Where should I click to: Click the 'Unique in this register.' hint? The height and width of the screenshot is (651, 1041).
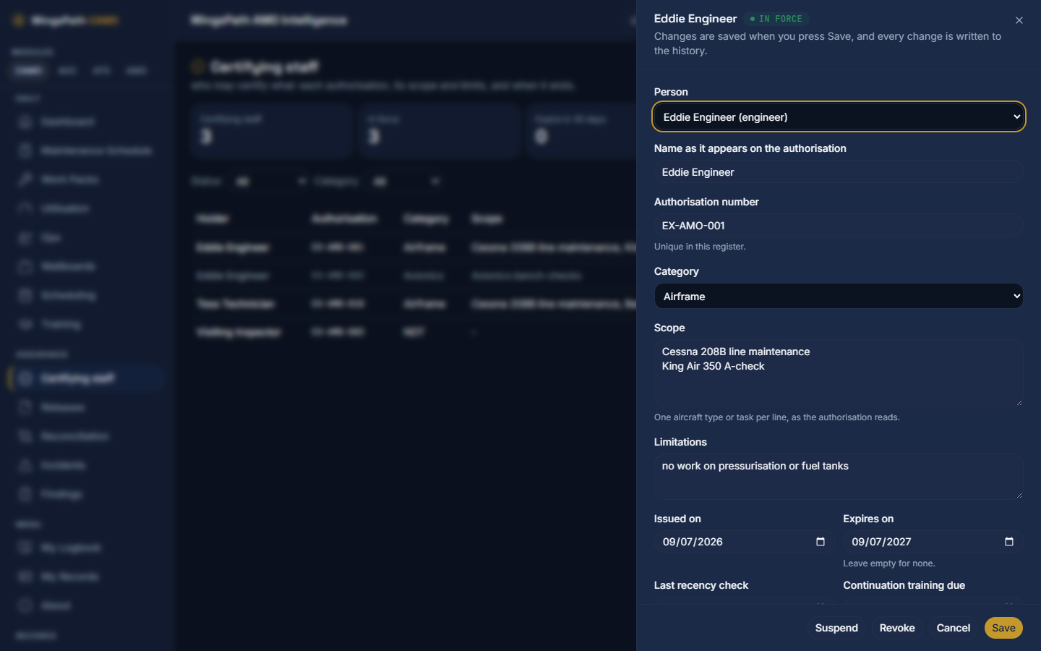(x=700, y=247)
